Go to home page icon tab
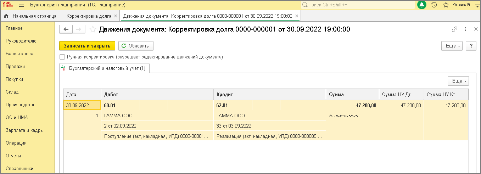Image resolution: width=481 pixels, height=174 pixels. pos(6,16)
